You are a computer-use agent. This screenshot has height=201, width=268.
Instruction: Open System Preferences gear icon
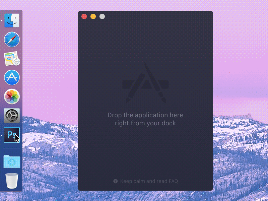click(x=12, y=116)
